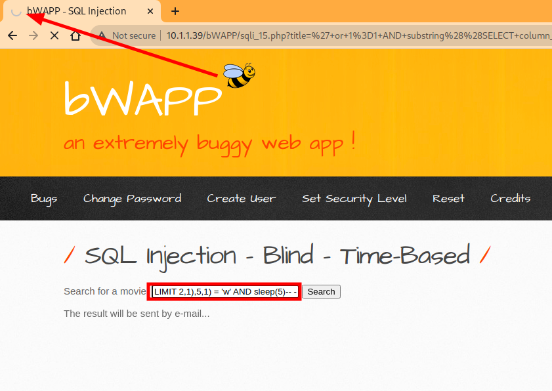Open the Create User menu item
Image resolution: width=552 pixels, height=391 pixels.
coord(242,199)
